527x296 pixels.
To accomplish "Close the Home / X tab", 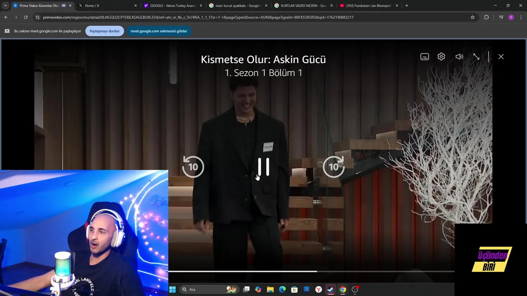I will click(135, 6).
